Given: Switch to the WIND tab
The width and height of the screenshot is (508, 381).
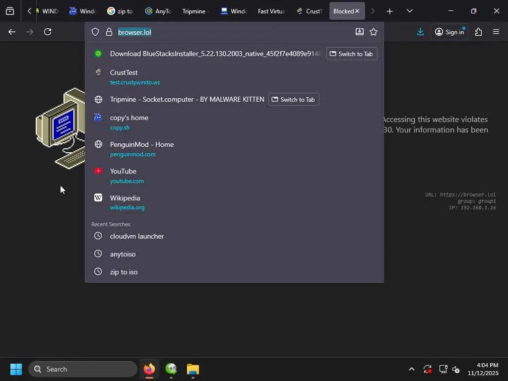Looking at the screenshot, I should tap(47, 11).
